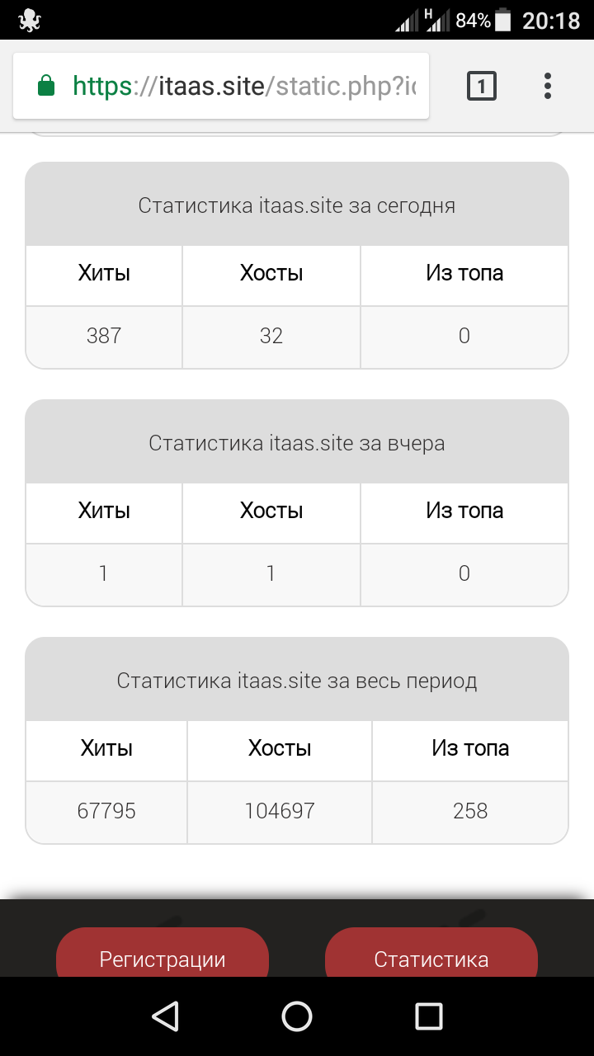Select all-time Из топа value 258
The image size is (594, 1056).
(470, 811)
